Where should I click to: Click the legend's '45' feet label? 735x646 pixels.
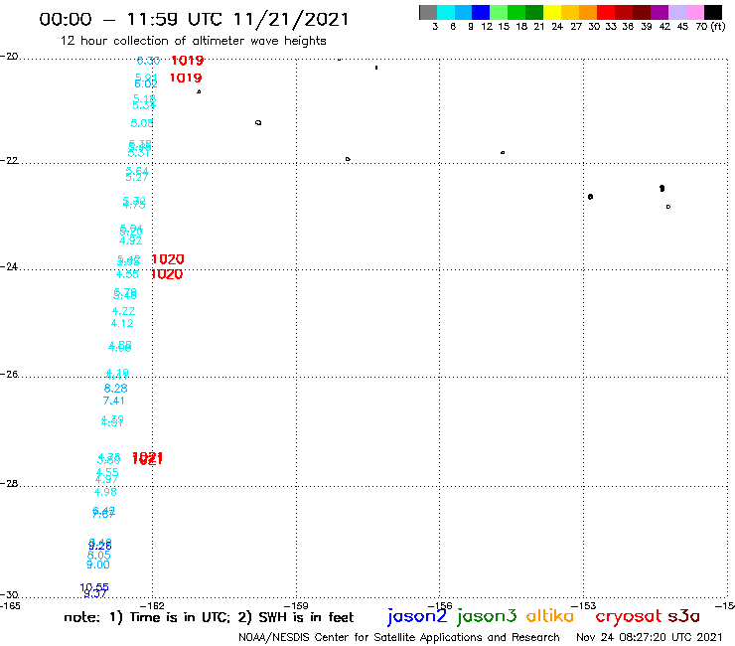(x=682, y=27)
